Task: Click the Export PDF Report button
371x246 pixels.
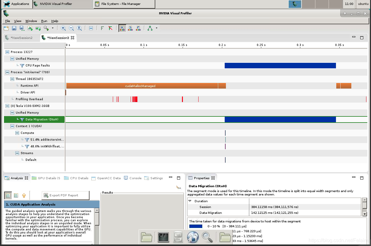Action: (x=65, y=195)
